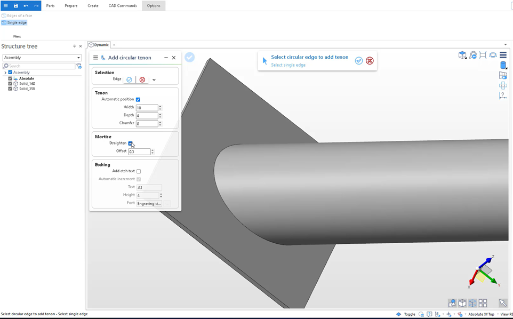The height and width of the screenshot is (319, 513).
Task: Click the four-viewport layout icon
Action: (x=483, y=303)
